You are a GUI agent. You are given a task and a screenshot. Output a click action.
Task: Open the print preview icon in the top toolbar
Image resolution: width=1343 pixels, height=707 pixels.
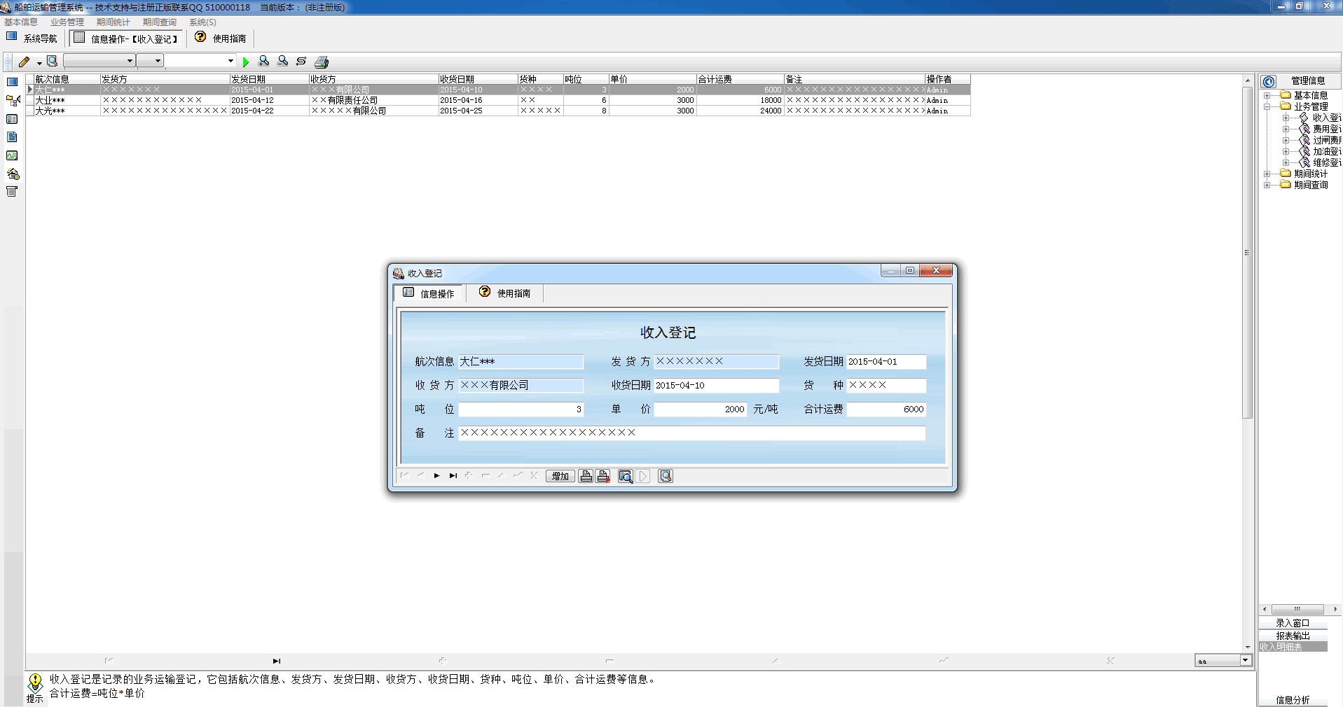point(52,62)
